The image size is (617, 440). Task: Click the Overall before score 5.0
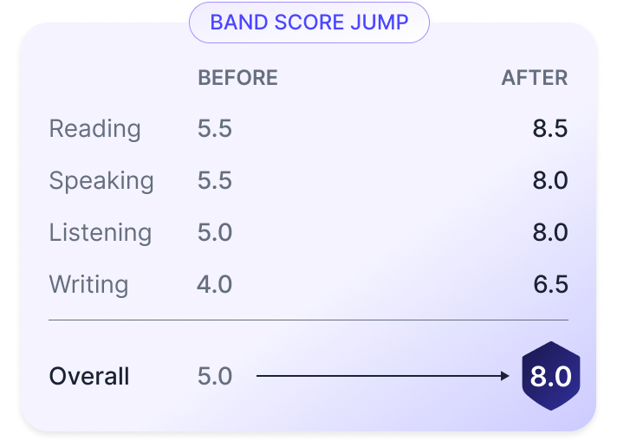click(x=215, y=377)
